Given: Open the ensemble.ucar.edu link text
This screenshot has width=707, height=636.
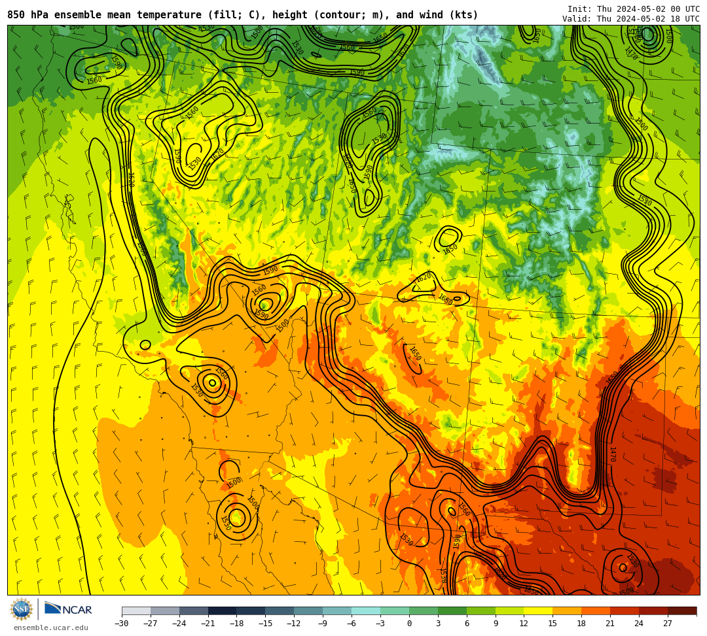Looking at the screenshot, I should (51, 628).
